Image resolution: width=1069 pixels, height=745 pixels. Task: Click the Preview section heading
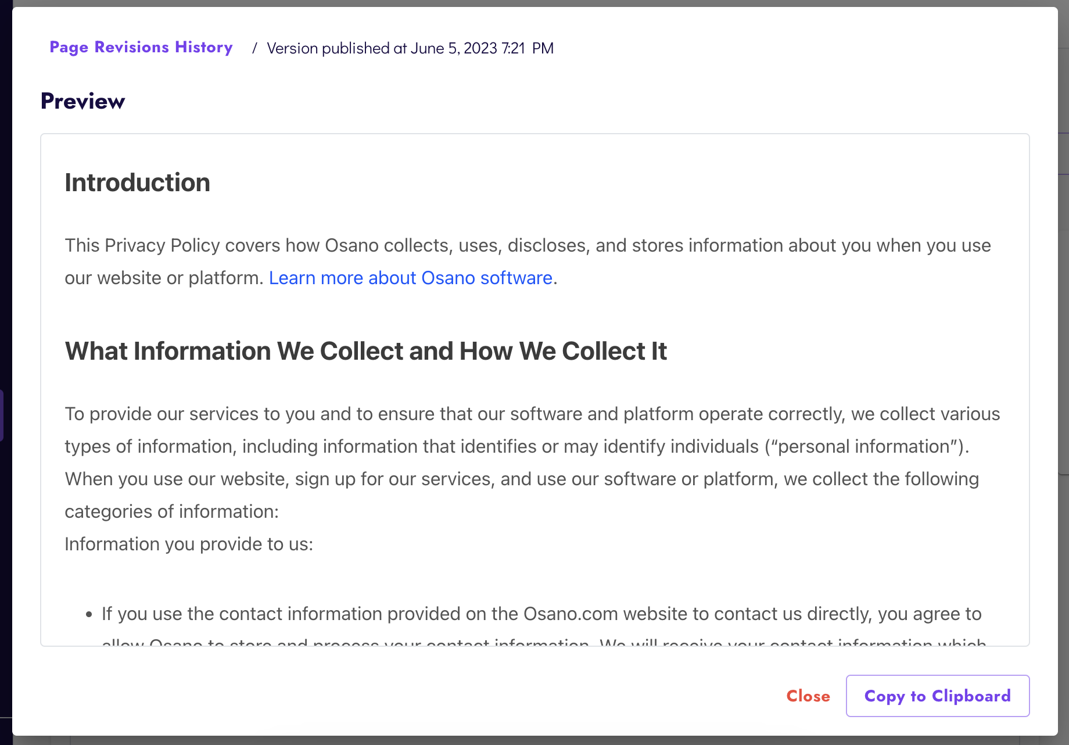point(82,101)
